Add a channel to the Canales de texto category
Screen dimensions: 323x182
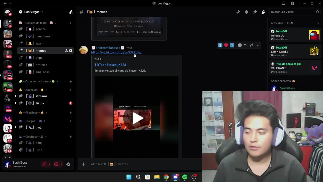click(x=71, y=23)
